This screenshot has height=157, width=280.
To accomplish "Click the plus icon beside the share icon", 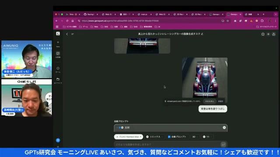I will pyautogui.click(x=268, y=34).
